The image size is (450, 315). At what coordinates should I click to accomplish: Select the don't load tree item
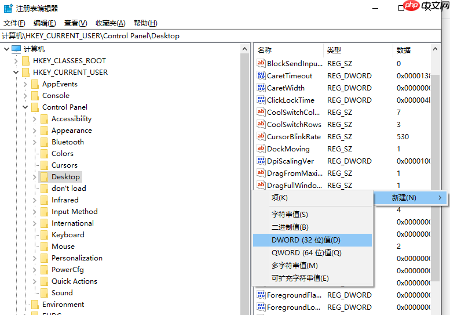click(x=69, y=189)
